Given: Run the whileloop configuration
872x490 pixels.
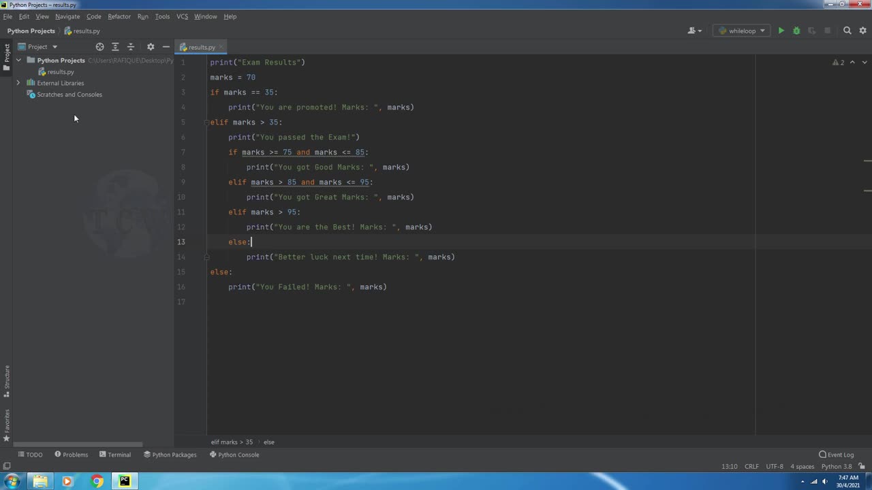Looking at the screenshot, I should tap(781, 31).
